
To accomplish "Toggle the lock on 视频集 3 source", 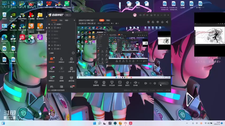I will tap(52, 24).
